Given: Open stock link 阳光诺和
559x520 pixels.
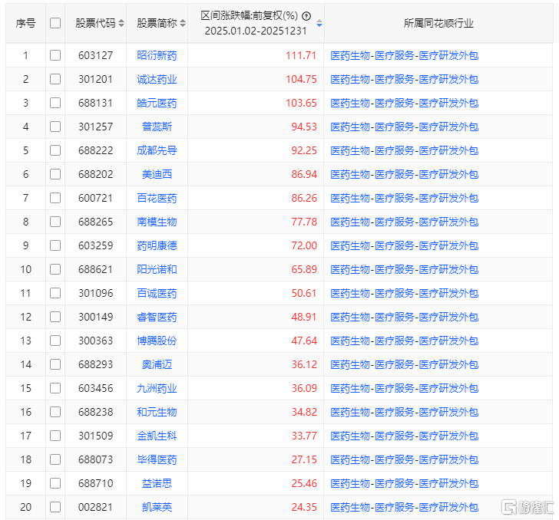Looking at the screenshot, I should tap(157, 269).
